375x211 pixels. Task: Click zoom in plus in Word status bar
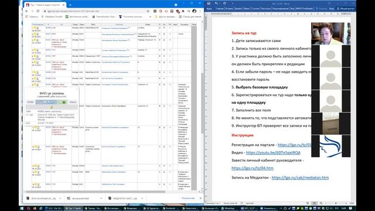tap(346, 203)
